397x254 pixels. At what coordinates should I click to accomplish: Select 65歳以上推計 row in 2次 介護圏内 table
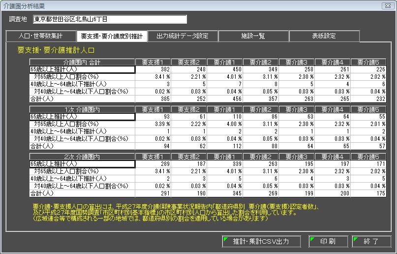82,163
